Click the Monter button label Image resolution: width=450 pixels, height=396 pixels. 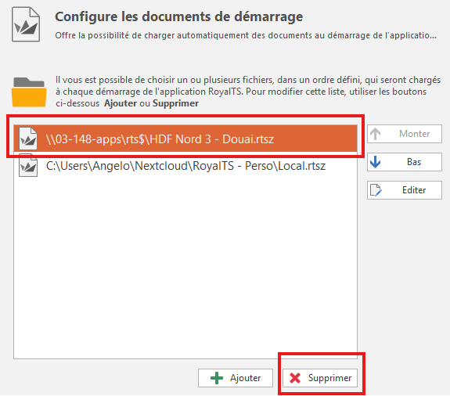415,134
